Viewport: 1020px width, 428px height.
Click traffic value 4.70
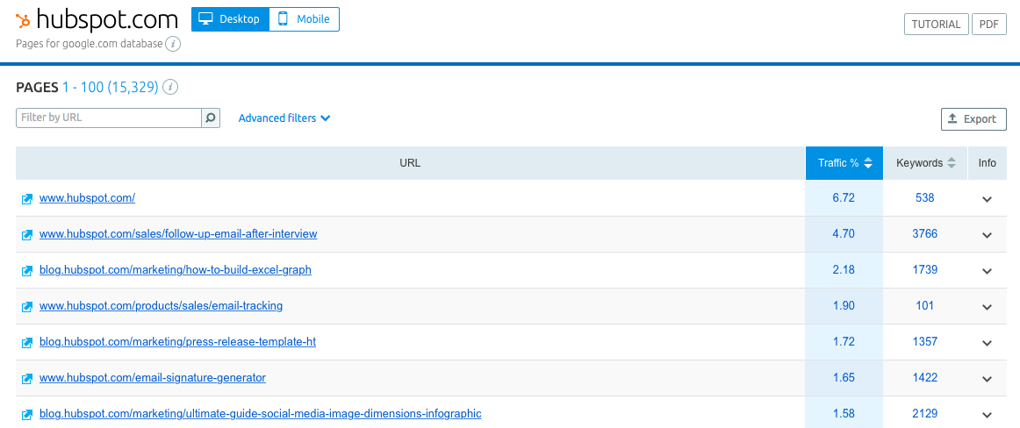point(844,234)
